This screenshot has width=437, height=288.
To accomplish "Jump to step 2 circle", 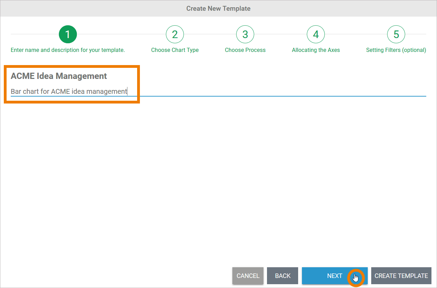I will (175, 34).
